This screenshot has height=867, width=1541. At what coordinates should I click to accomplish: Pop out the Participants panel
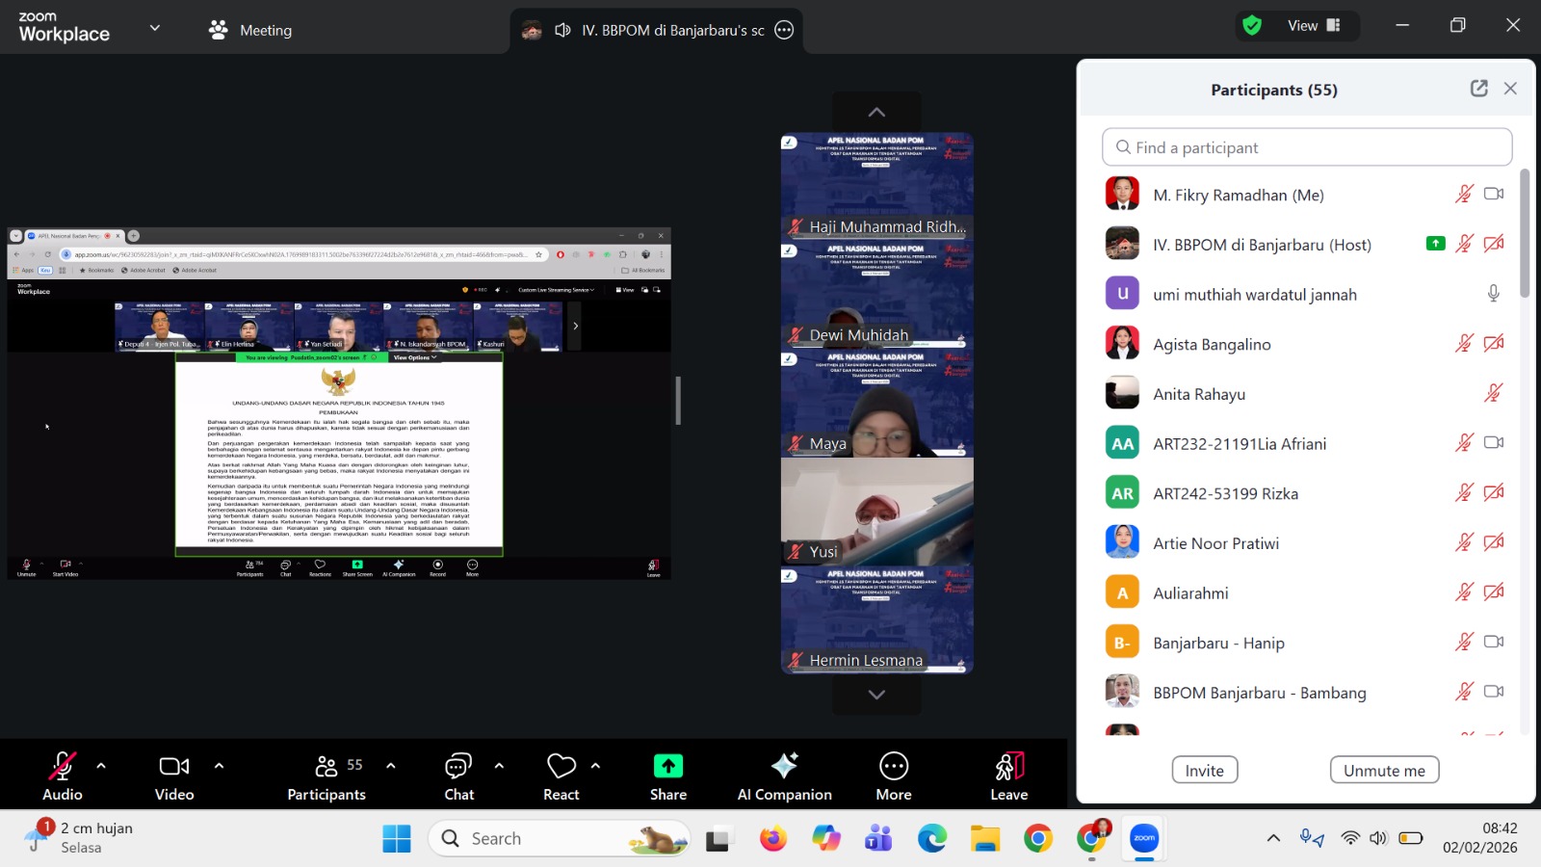[1478, 89]
